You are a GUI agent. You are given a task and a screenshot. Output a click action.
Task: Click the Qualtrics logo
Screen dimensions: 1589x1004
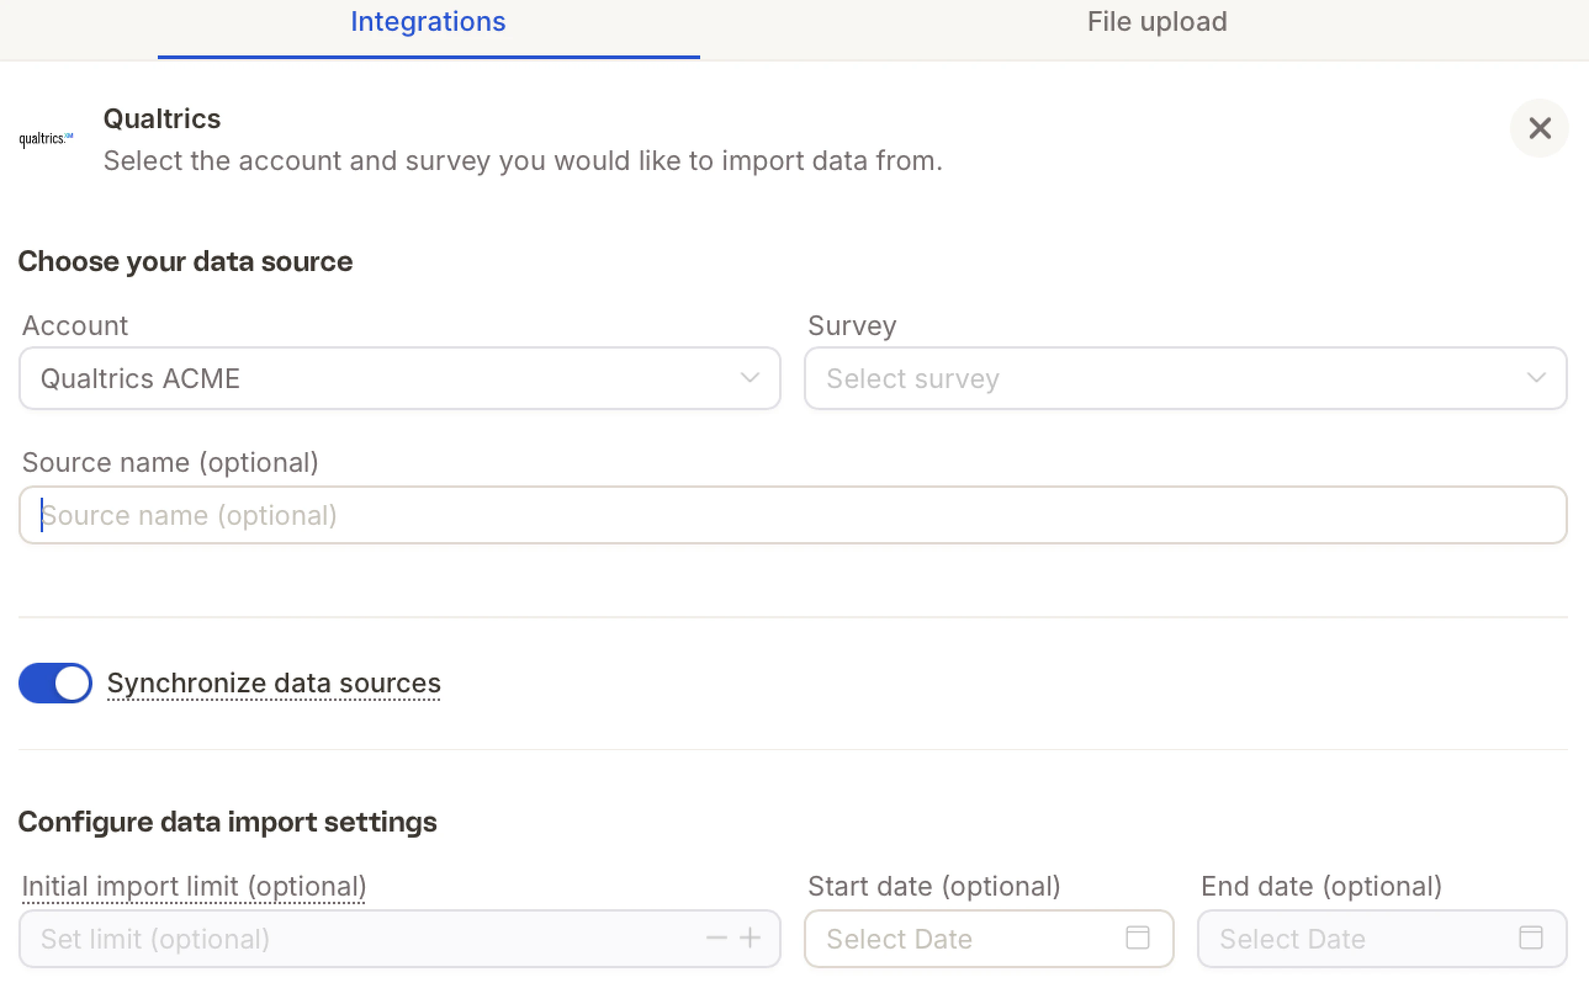coord(46,139)
